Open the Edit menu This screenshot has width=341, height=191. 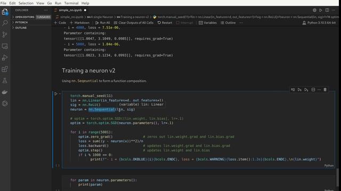tap(12, 3)
